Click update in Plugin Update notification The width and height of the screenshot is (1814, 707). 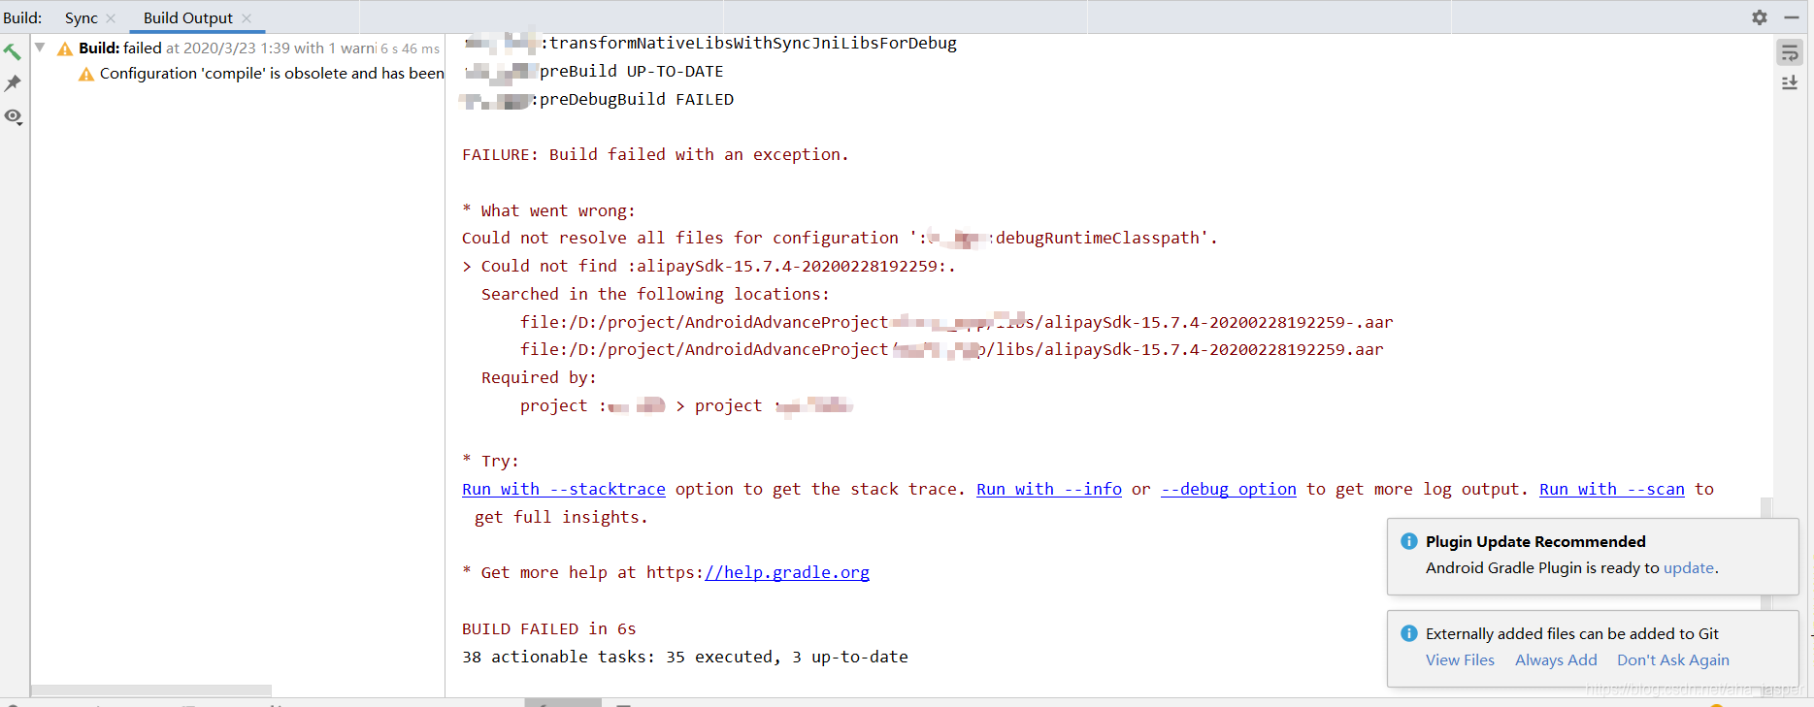(1689, 568)
